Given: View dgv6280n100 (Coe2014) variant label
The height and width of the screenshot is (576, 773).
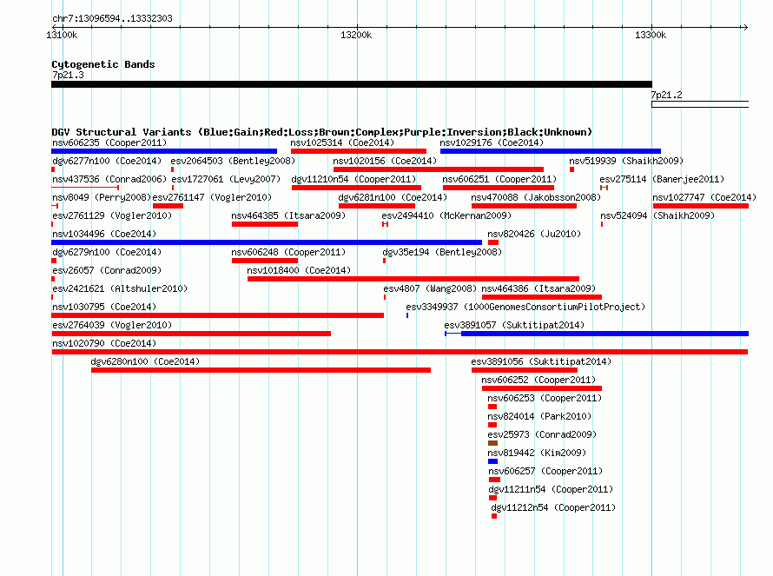Looking at the screenshot, I should (145, 361).
